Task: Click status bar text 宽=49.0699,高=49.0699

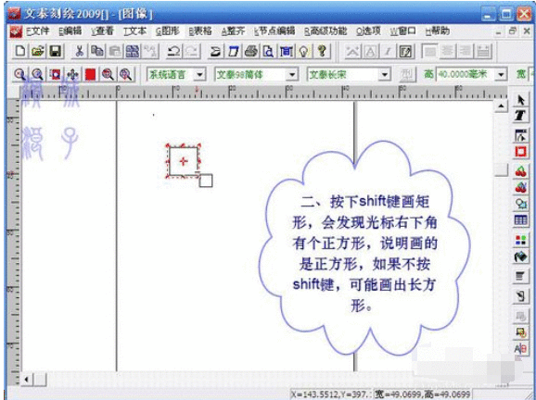Action: 422,394
